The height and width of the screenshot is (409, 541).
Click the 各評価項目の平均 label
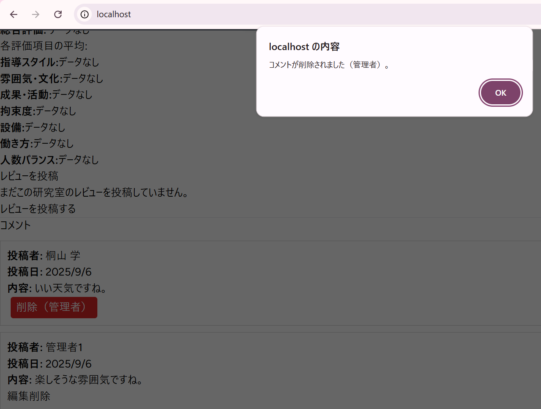pyautogui.click(x=44, y=46)
